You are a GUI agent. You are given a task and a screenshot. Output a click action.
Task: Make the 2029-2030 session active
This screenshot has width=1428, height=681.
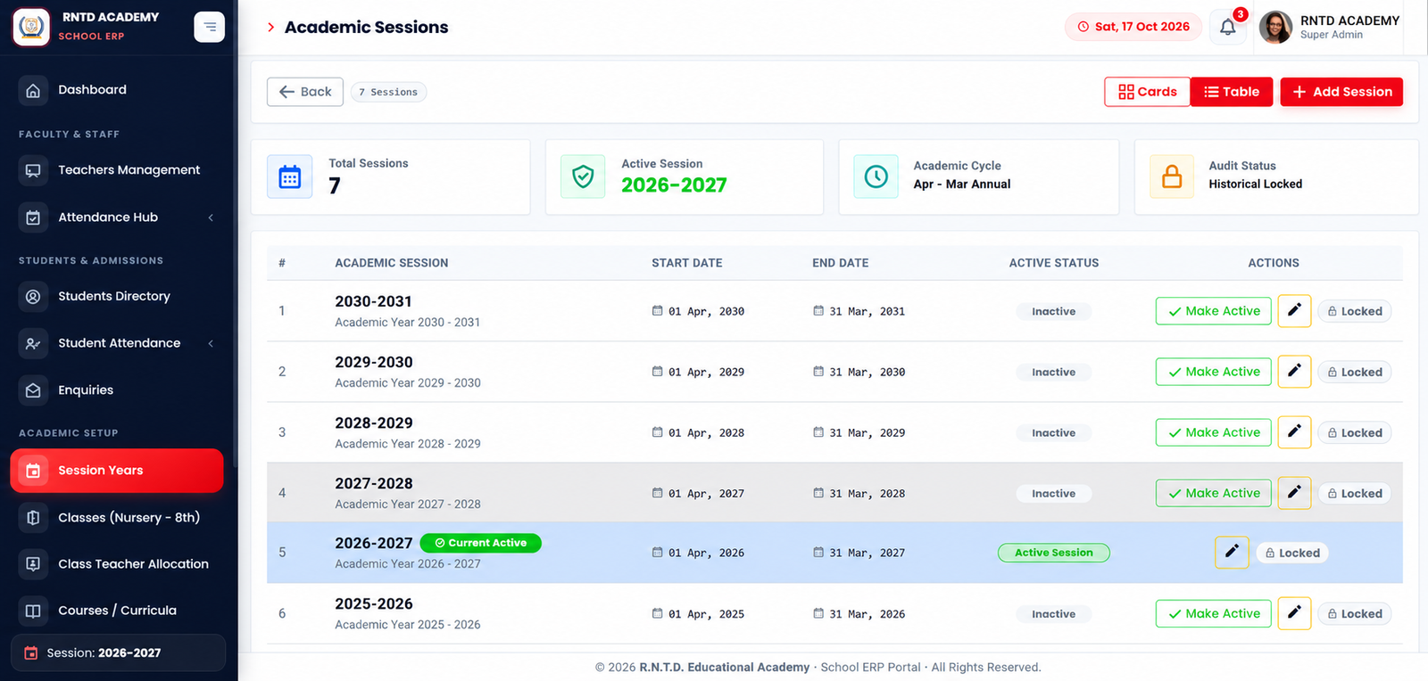(1214, 372)
